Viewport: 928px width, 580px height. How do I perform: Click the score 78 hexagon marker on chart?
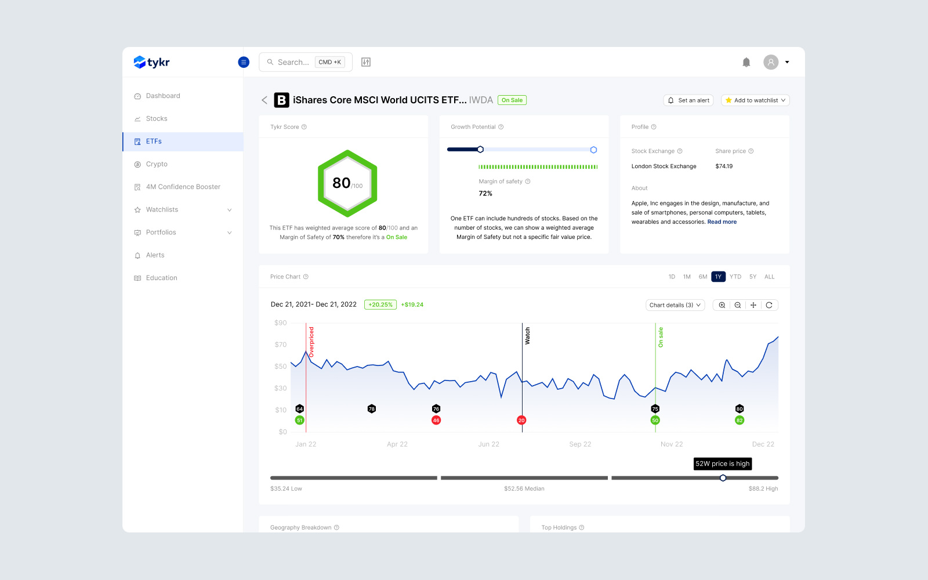(x=372, y=409)
